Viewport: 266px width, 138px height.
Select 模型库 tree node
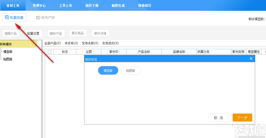coord(8,52)
